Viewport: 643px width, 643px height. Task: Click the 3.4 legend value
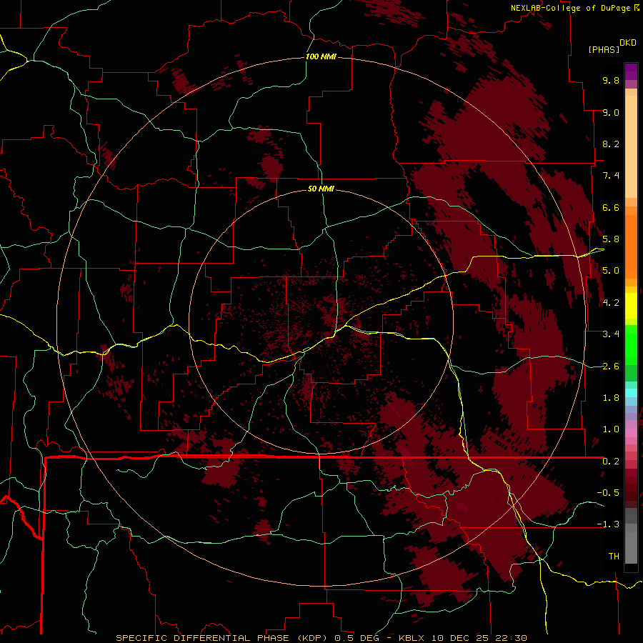(611, 334)
